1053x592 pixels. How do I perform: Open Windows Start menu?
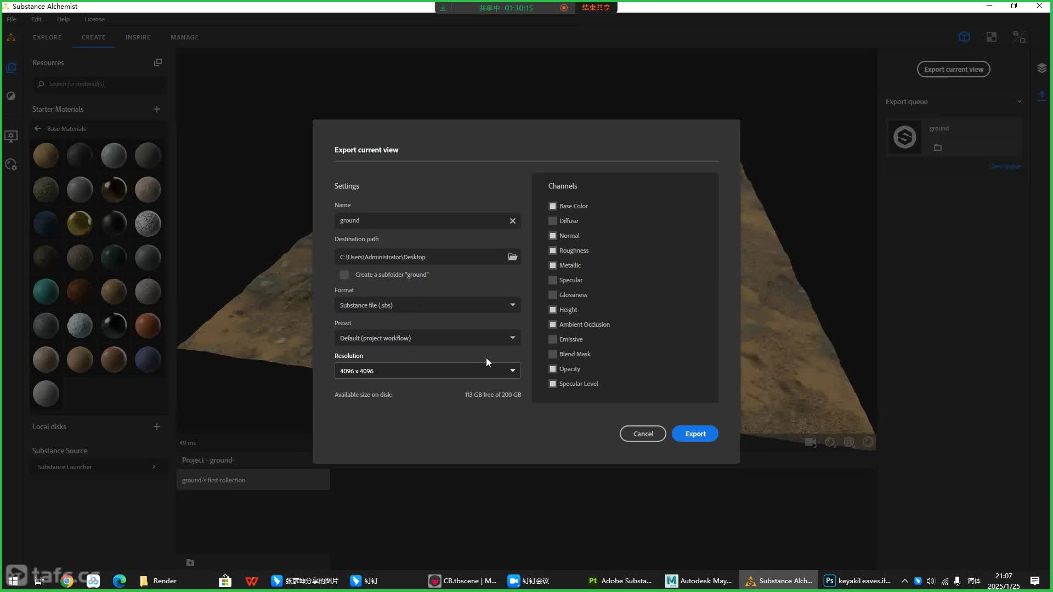coord(13,581)
